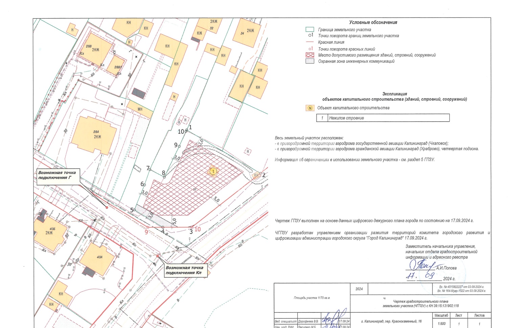Click the dotted protection zone legend symbol

[310, 61]
